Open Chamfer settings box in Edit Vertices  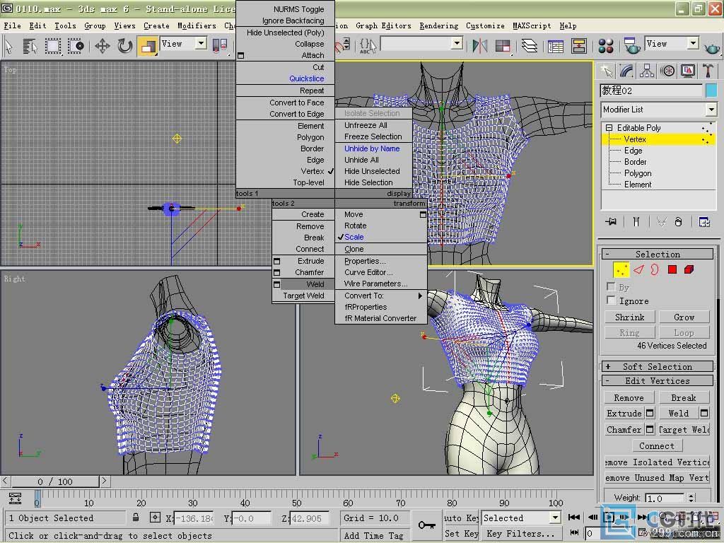(650, 429)
